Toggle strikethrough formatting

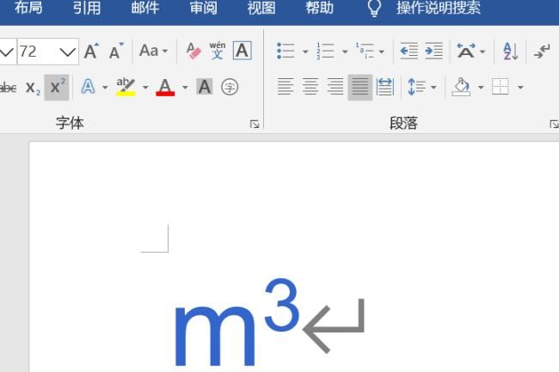[x=9, y=88]
